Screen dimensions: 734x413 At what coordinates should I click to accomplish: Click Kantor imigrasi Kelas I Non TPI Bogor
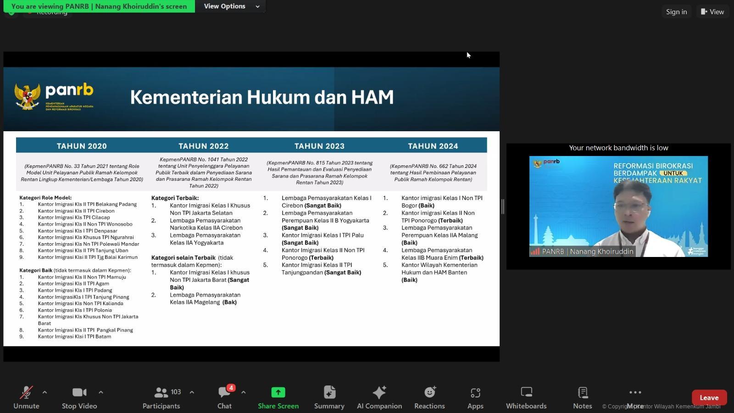coord(442,201)
